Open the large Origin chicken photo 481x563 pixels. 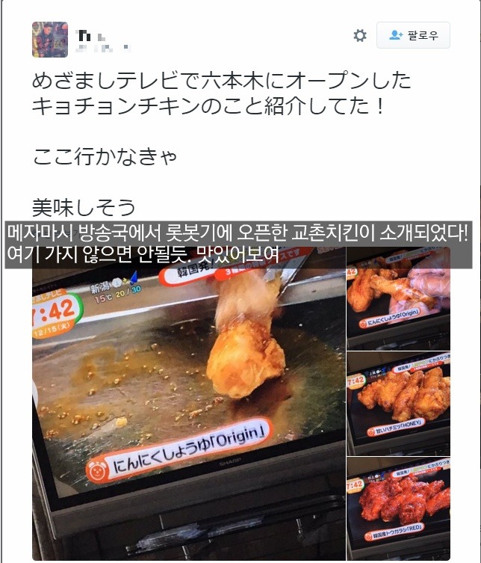pyautogui.click(x=189, y=403)
